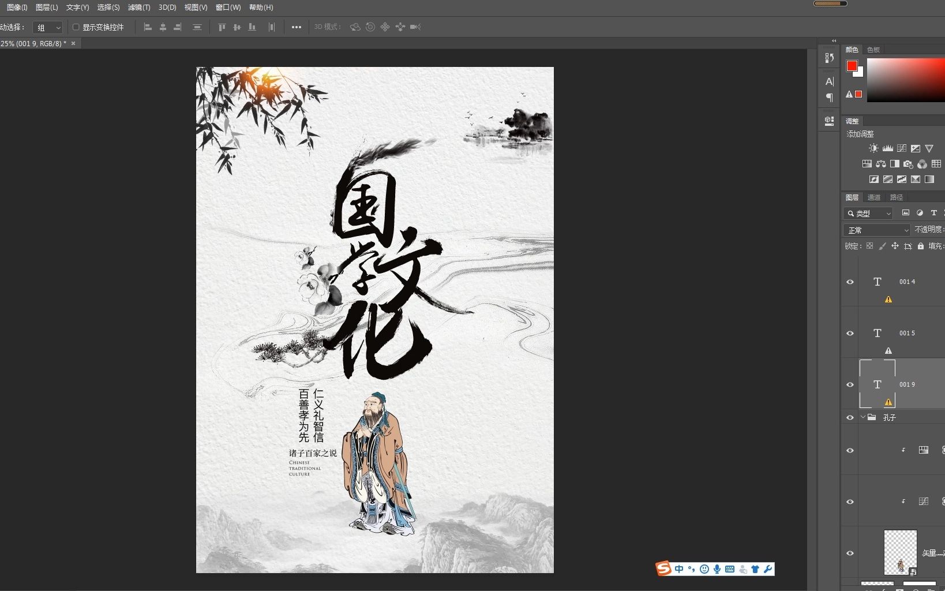Viewport: 945px width, 591px height.
Task: Open the Paragraph panel icon
Action: click(830, 98)
